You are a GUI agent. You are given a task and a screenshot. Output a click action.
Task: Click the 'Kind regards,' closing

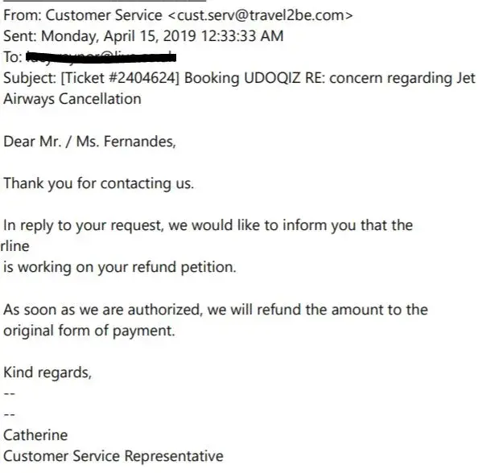coord(47,372)
